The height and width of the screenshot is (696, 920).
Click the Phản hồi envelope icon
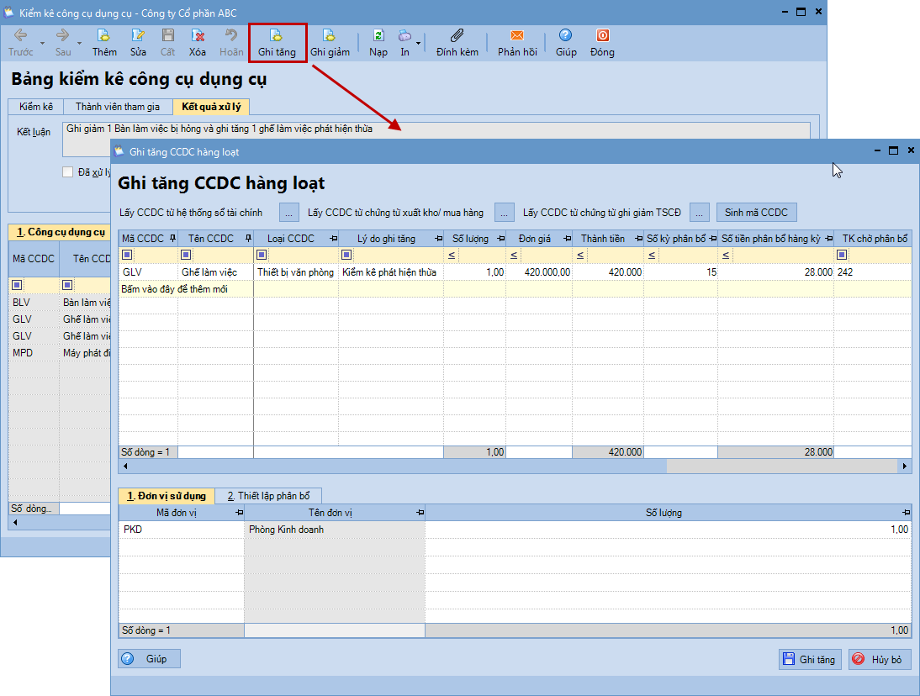click(517, 42)
